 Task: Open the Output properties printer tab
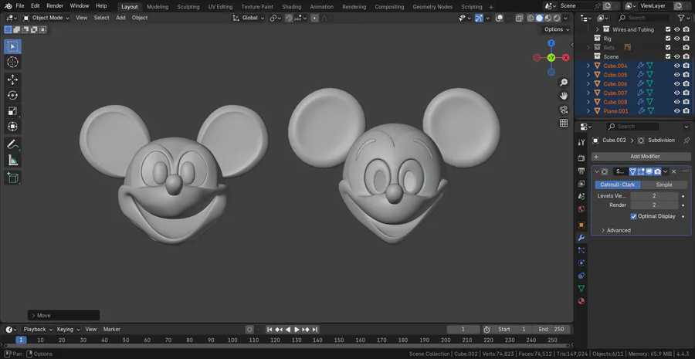[581, 171]
